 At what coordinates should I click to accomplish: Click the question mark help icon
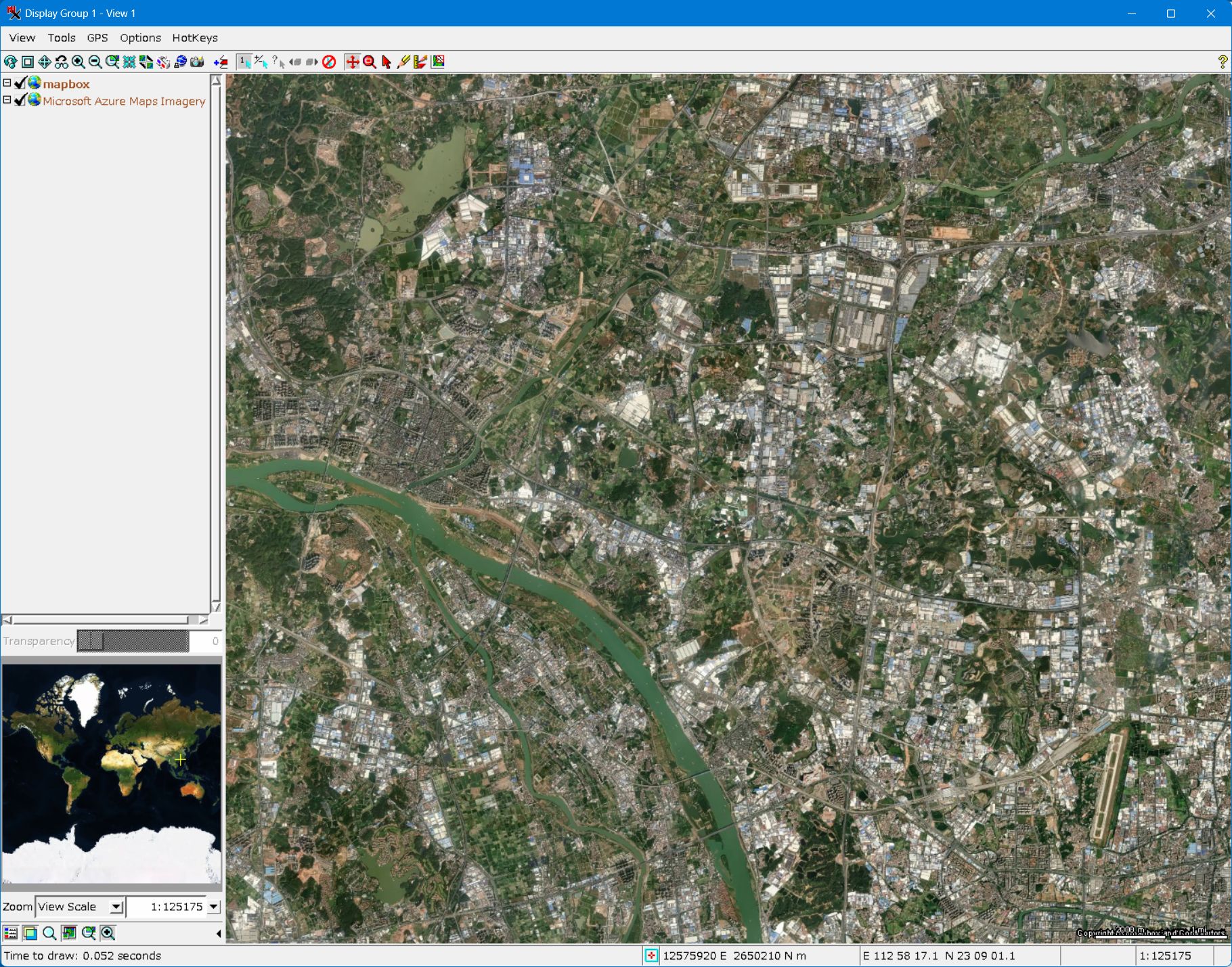tap(1222, 62)
